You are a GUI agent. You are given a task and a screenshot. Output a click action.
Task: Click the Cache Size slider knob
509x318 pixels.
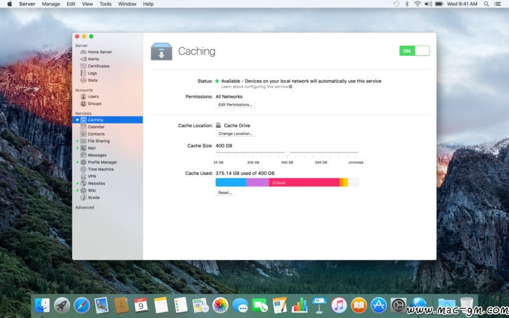(287, 153)
